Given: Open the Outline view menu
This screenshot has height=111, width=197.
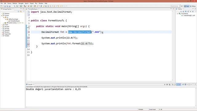Looking at the screenshot, I should click(196, 11).
